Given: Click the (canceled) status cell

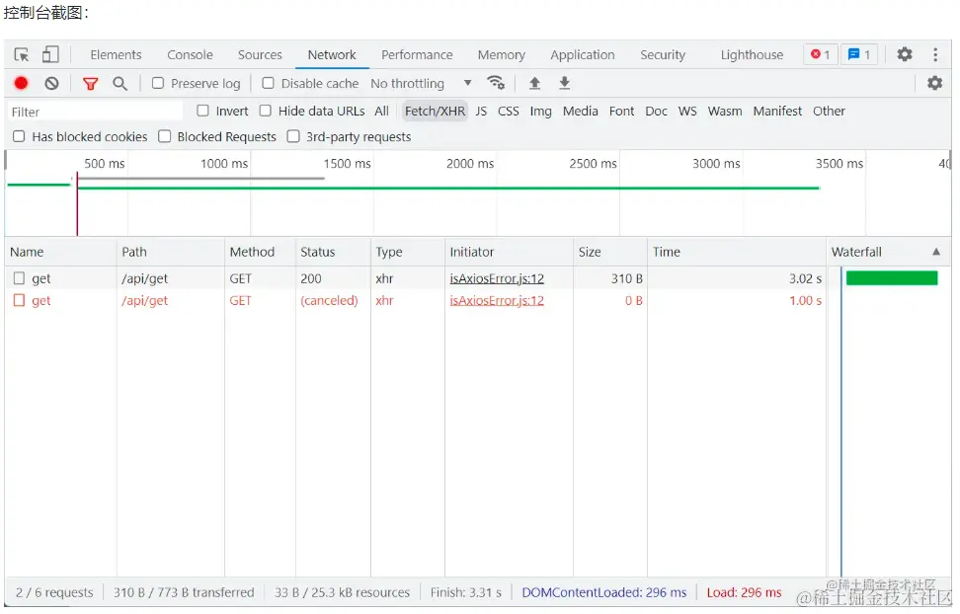Looking at the screenshot, I should [330, 300].
